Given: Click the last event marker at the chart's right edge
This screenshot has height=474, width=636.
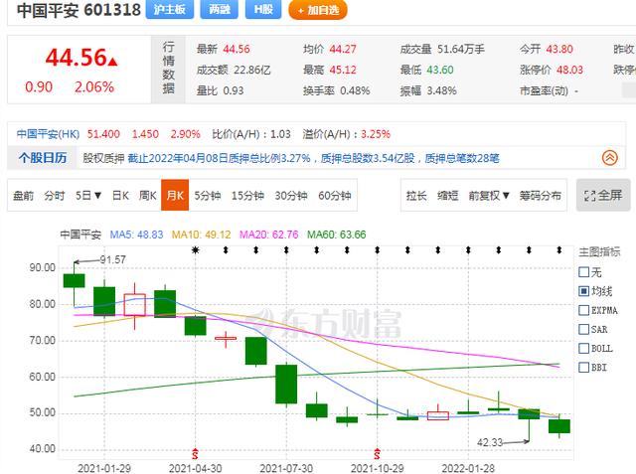Looking at the screenshot, I should (559, 250).
